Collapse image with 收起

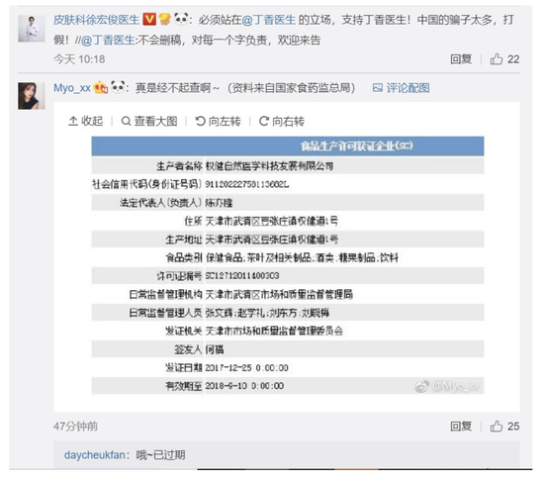tap(86, 121)
